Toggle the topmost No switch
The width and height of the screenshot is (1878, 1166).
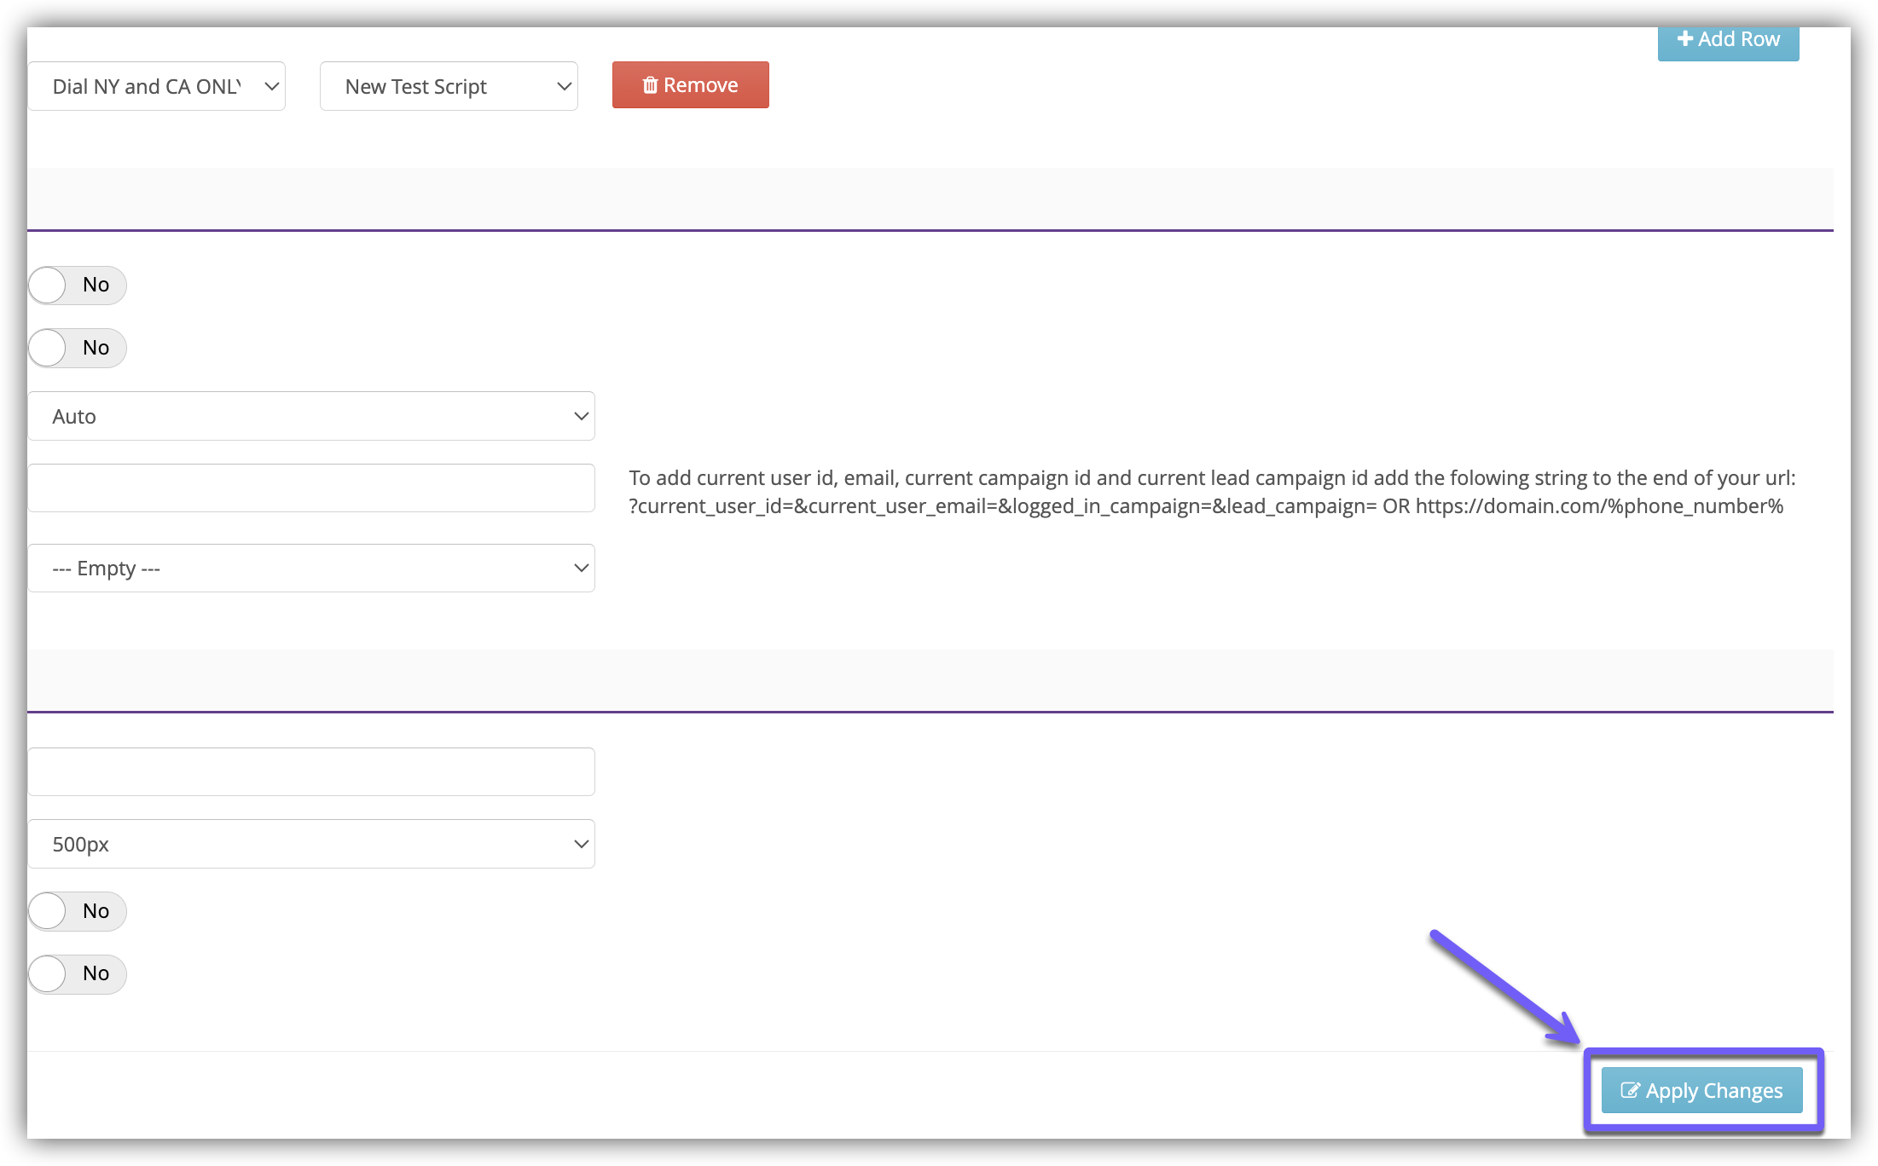click(77, 285)
